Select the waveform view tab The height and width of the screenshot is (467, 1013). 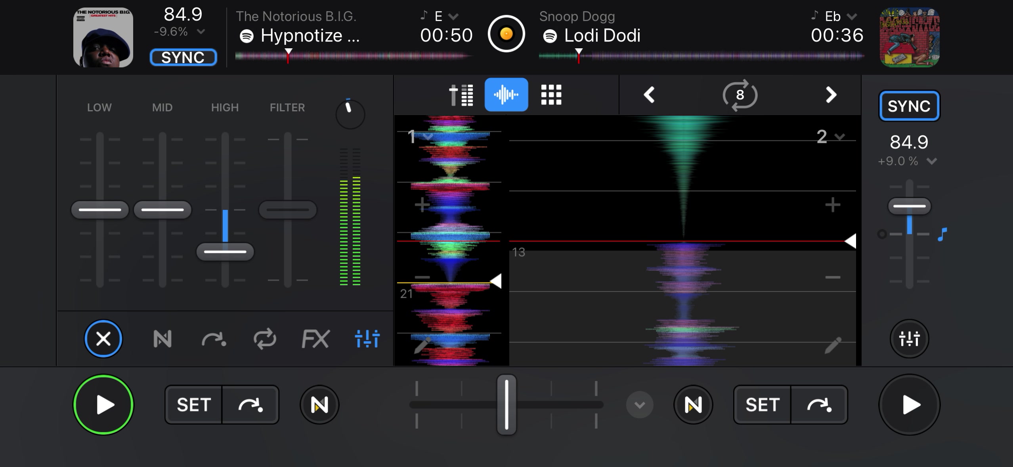pyautogui.click(x=506, y=95)
